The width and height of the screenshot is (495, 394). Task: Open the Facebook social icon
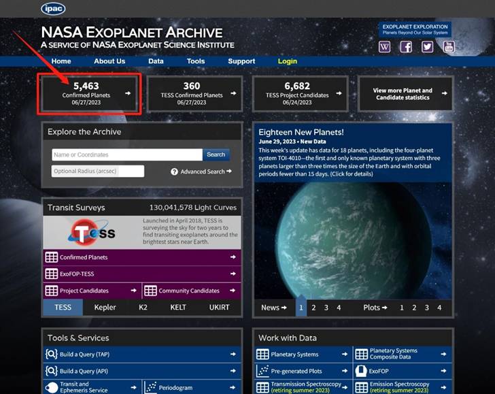pos(406,47)
